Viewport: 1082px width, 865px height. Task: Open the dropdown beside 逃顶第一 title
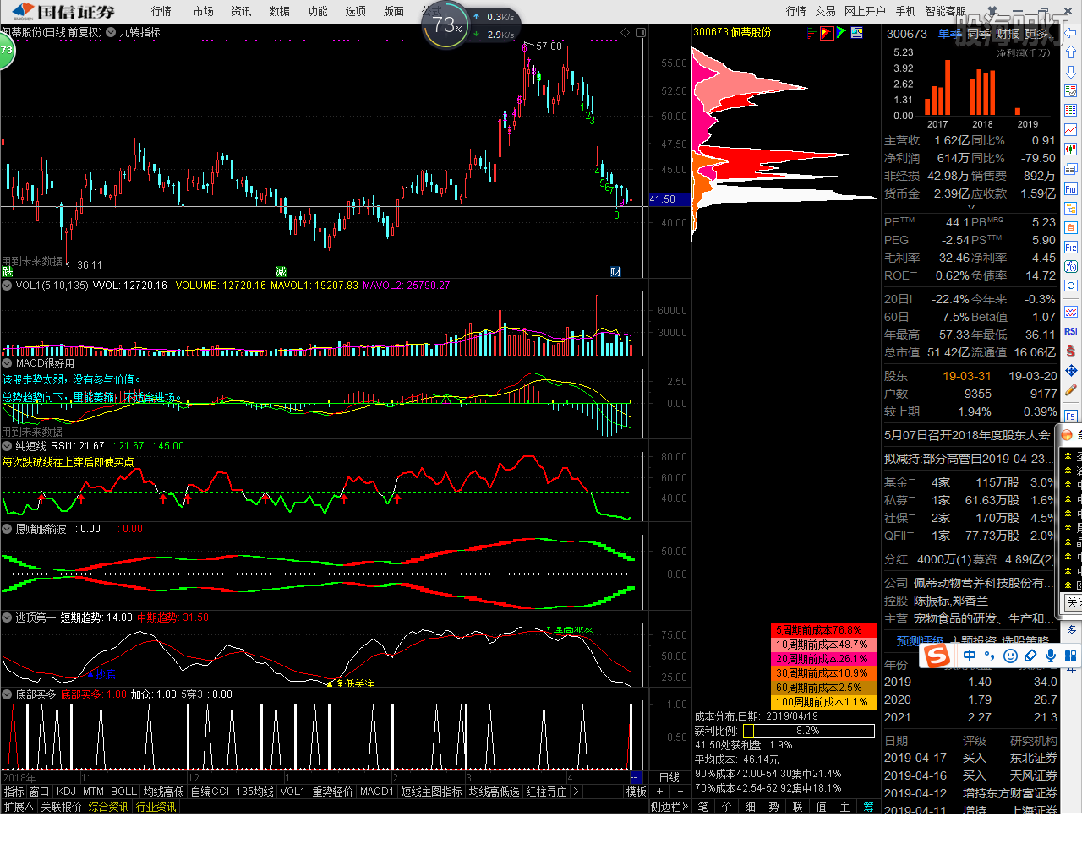pyautogui.click(x=7, y=617)
